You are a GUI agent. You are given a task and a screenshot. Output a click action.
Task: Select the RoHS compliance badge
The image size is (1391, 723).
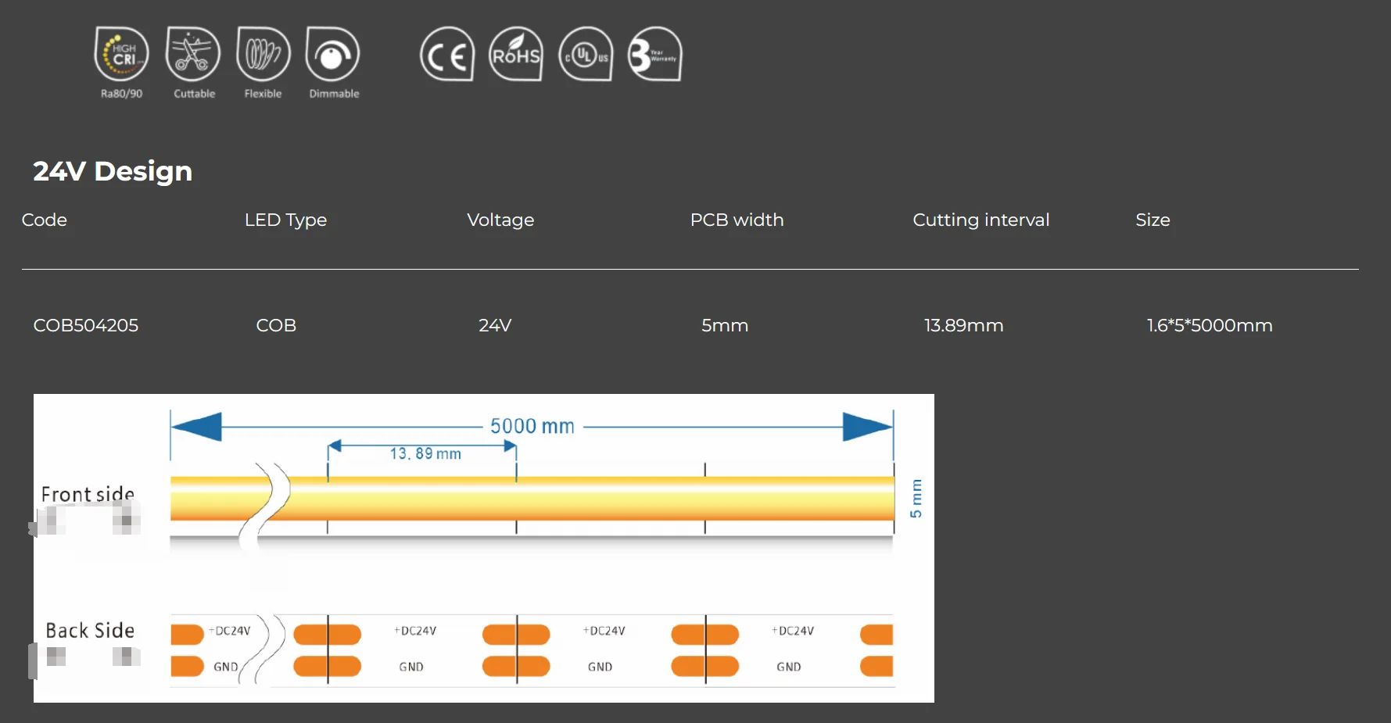click(x=516, y=55)
